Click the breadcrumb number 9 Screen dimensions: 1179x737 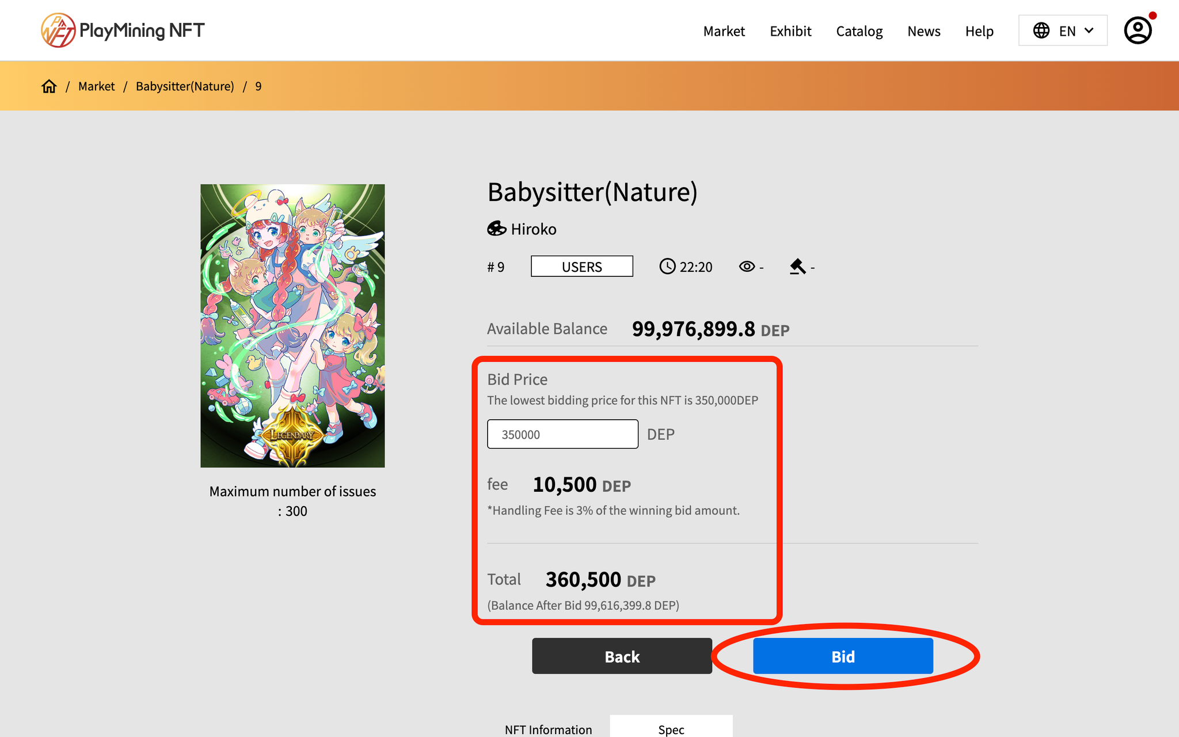(x=258, y=86)
